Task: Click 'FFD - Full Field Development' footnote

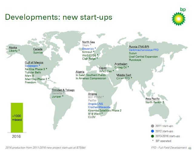Action: [169, 148]
